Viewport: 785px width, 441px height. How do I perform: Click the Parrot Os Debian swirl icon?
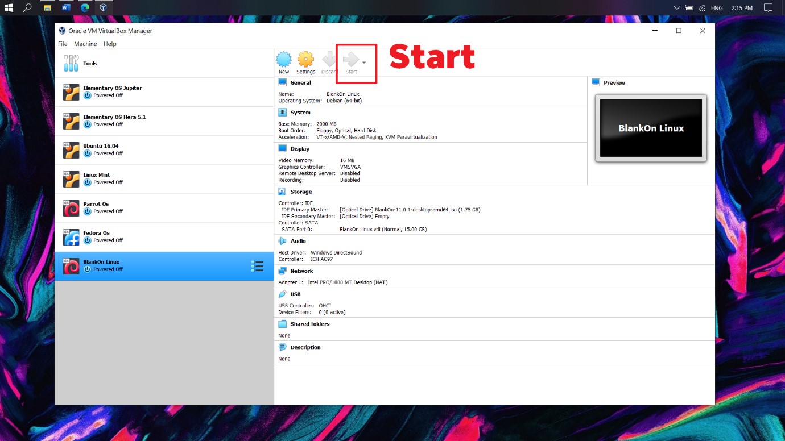pyautogui.click(x=71, y=208)
